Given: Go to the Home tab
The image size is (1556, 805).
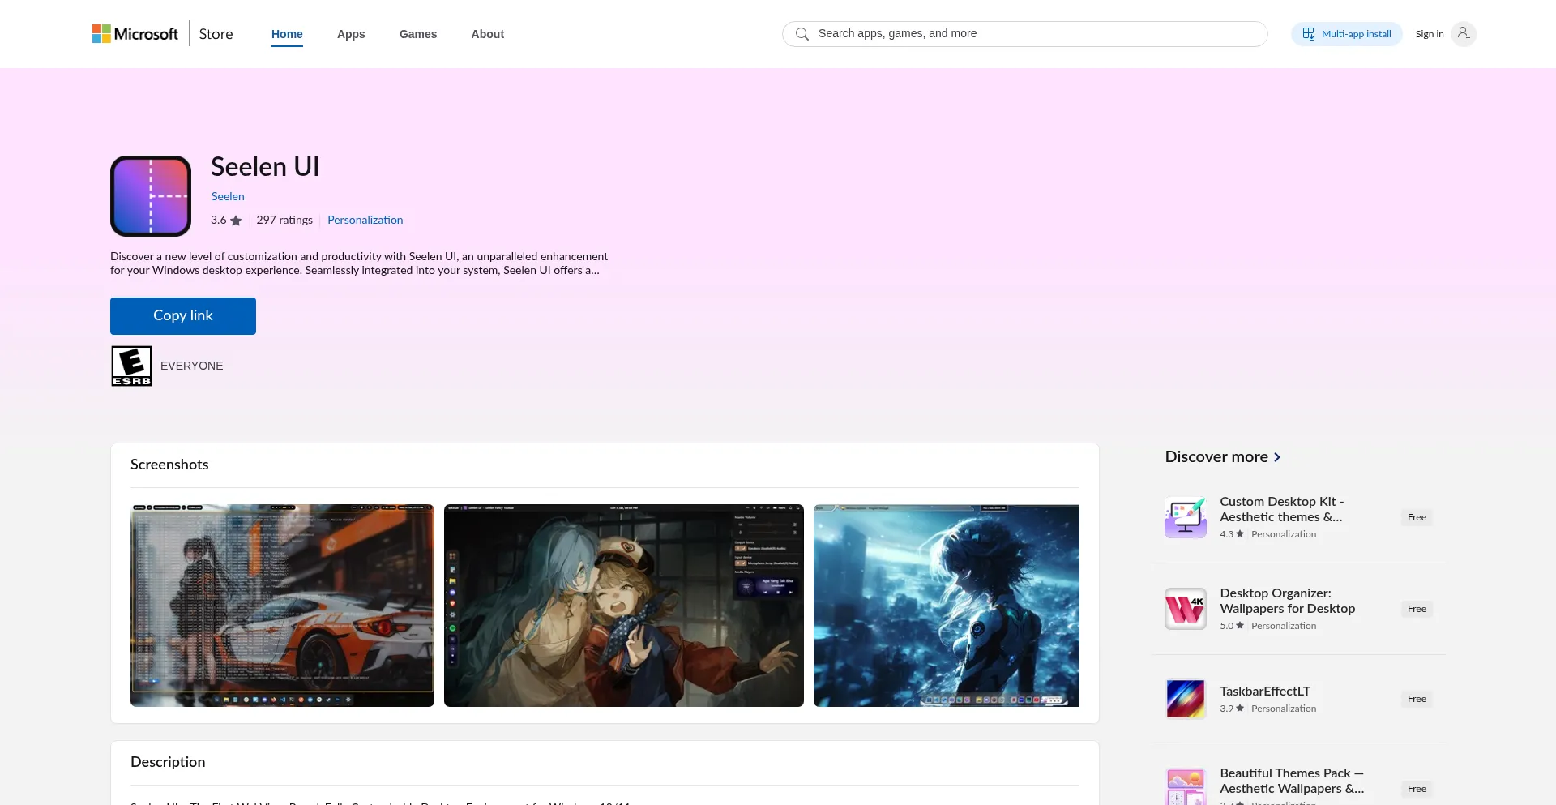Looking at the screenshot, I should tap(287, 34).
